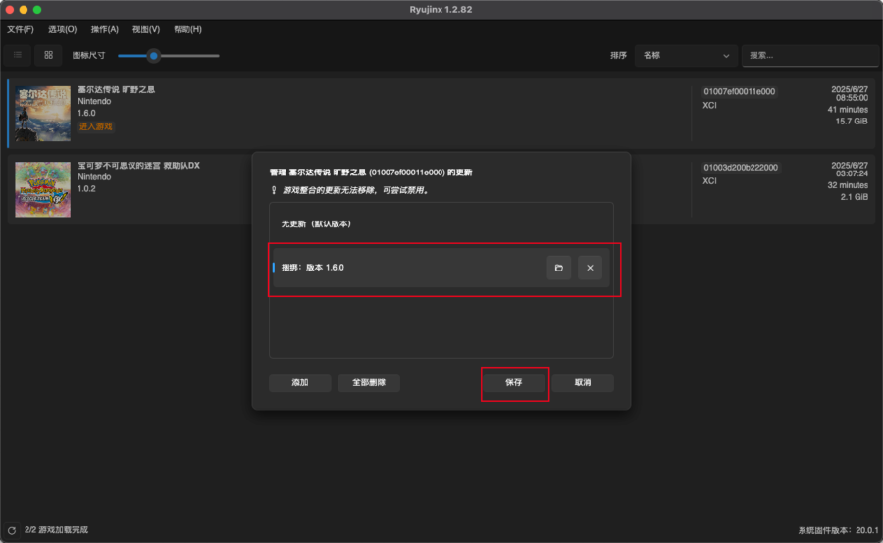
Task: Focus the 搜索 search field
Action: click(811, 56)
